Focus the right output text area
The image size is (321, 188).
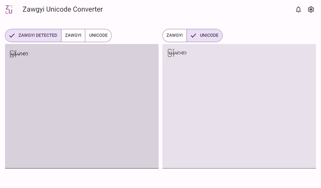pos(239,110)
